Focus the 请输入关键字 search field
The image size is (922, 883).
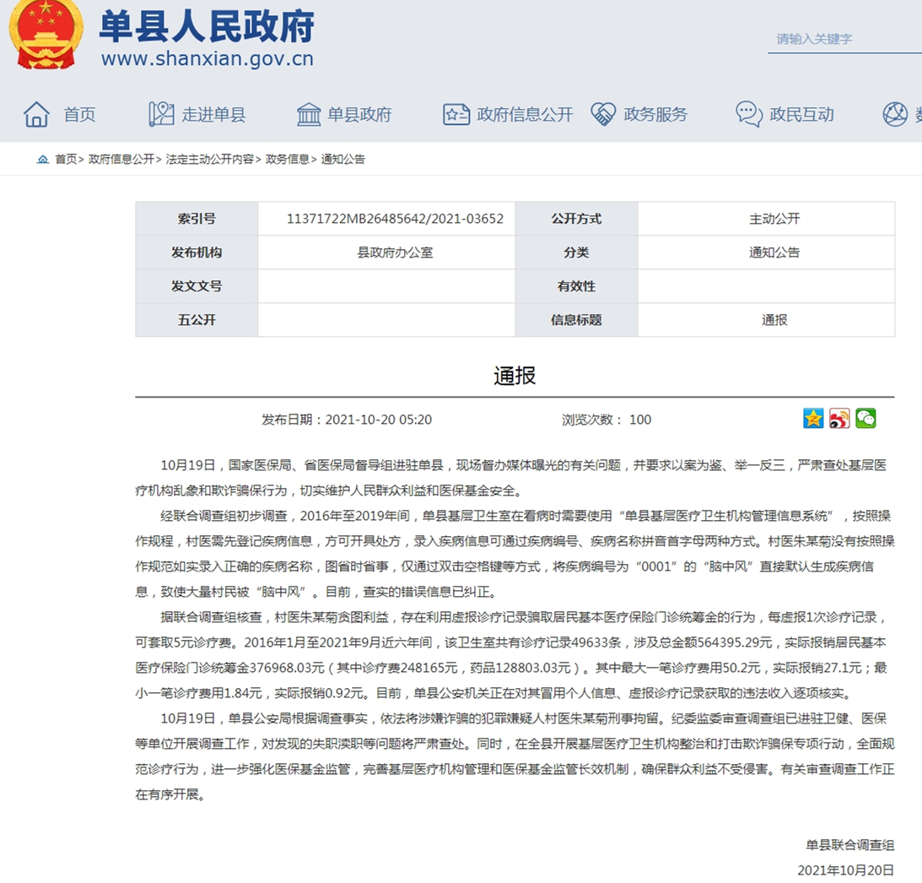844,39
